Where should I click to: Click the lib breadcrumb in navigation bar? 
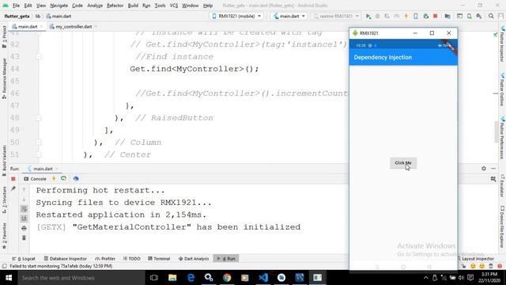coord(38,16)
